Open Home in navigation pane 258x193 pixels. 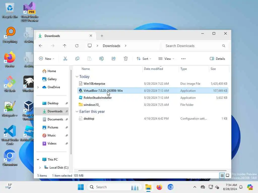(x=52, y=71)
